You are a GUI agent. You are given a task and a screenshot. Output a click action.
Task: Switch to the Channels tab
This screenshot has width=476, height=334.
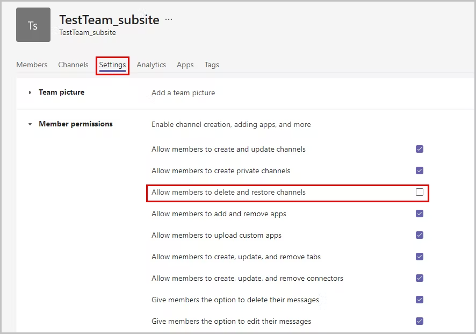(x=73, y=65)
